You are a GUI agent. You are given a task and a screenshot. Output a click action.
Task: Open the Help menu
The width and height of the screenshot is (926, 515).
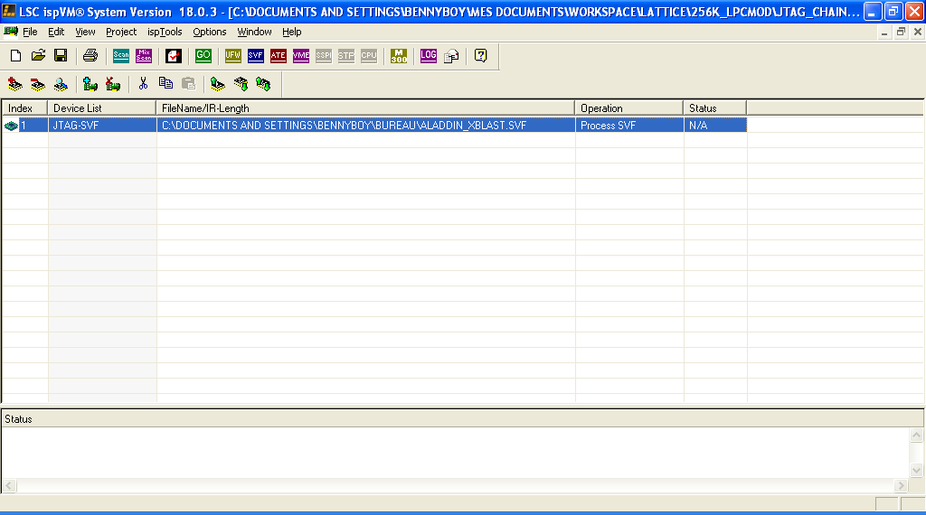[x=292, y=32]
